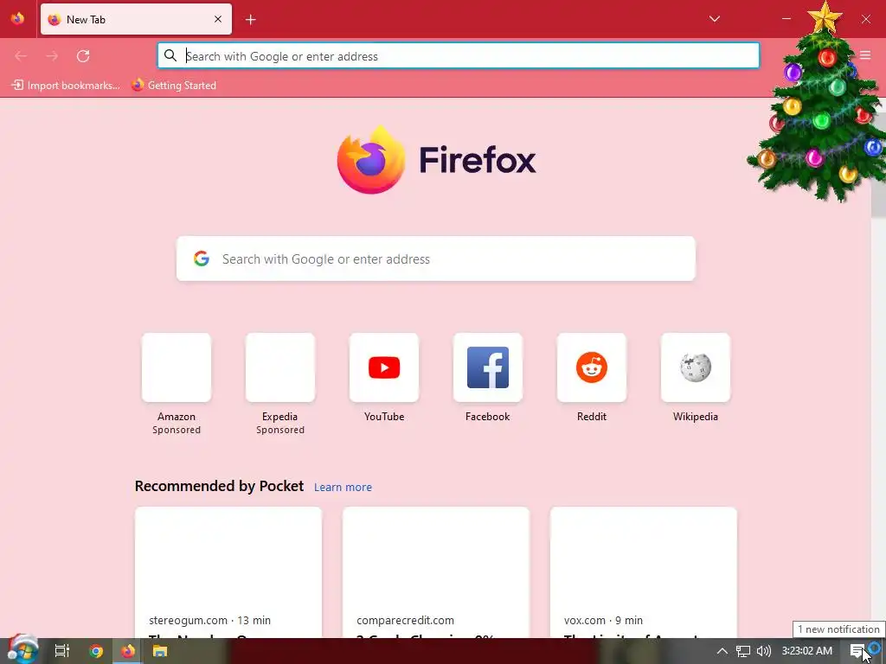The height and width of the screenshot is (664, 886).
Task: Open the stereogum.com Pocket story card
Action: point(228,572)
